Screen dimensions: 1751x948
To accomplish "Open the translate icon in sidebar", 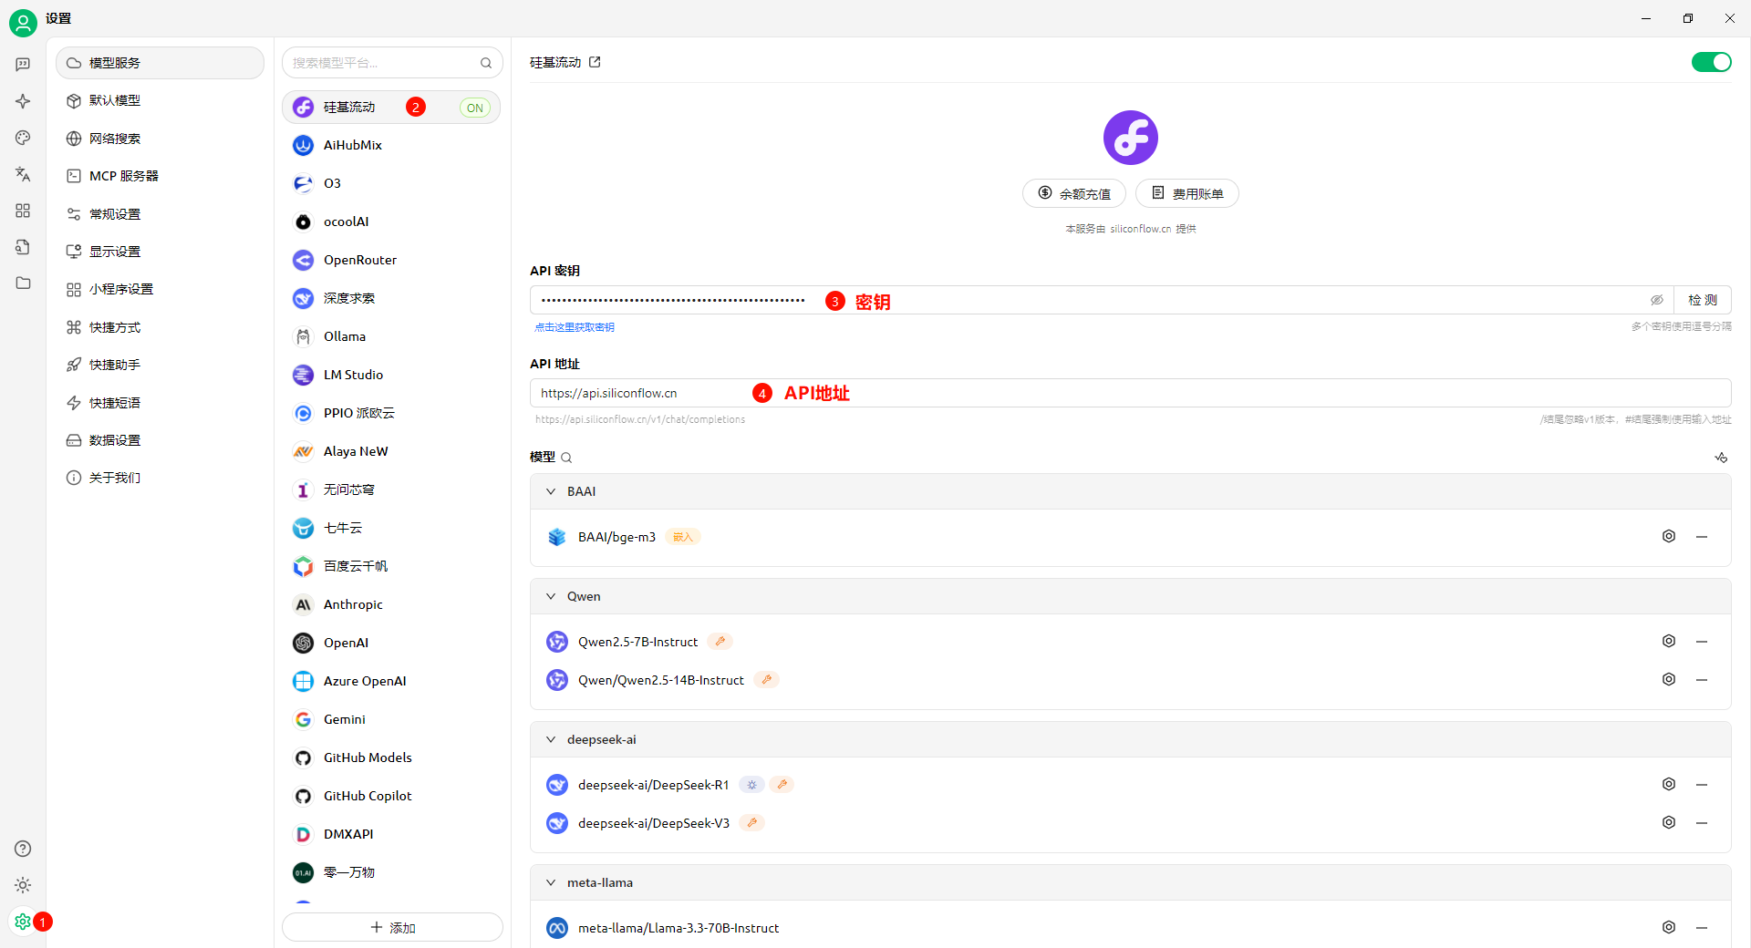I will (x=23, y=174).
